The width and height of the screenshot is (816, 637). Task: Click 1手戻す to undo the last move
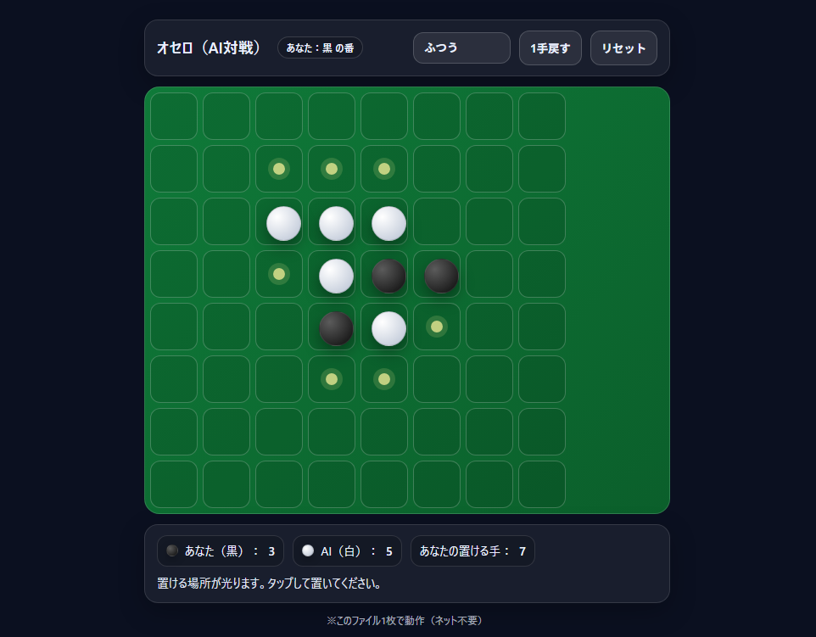pos(550,47)
